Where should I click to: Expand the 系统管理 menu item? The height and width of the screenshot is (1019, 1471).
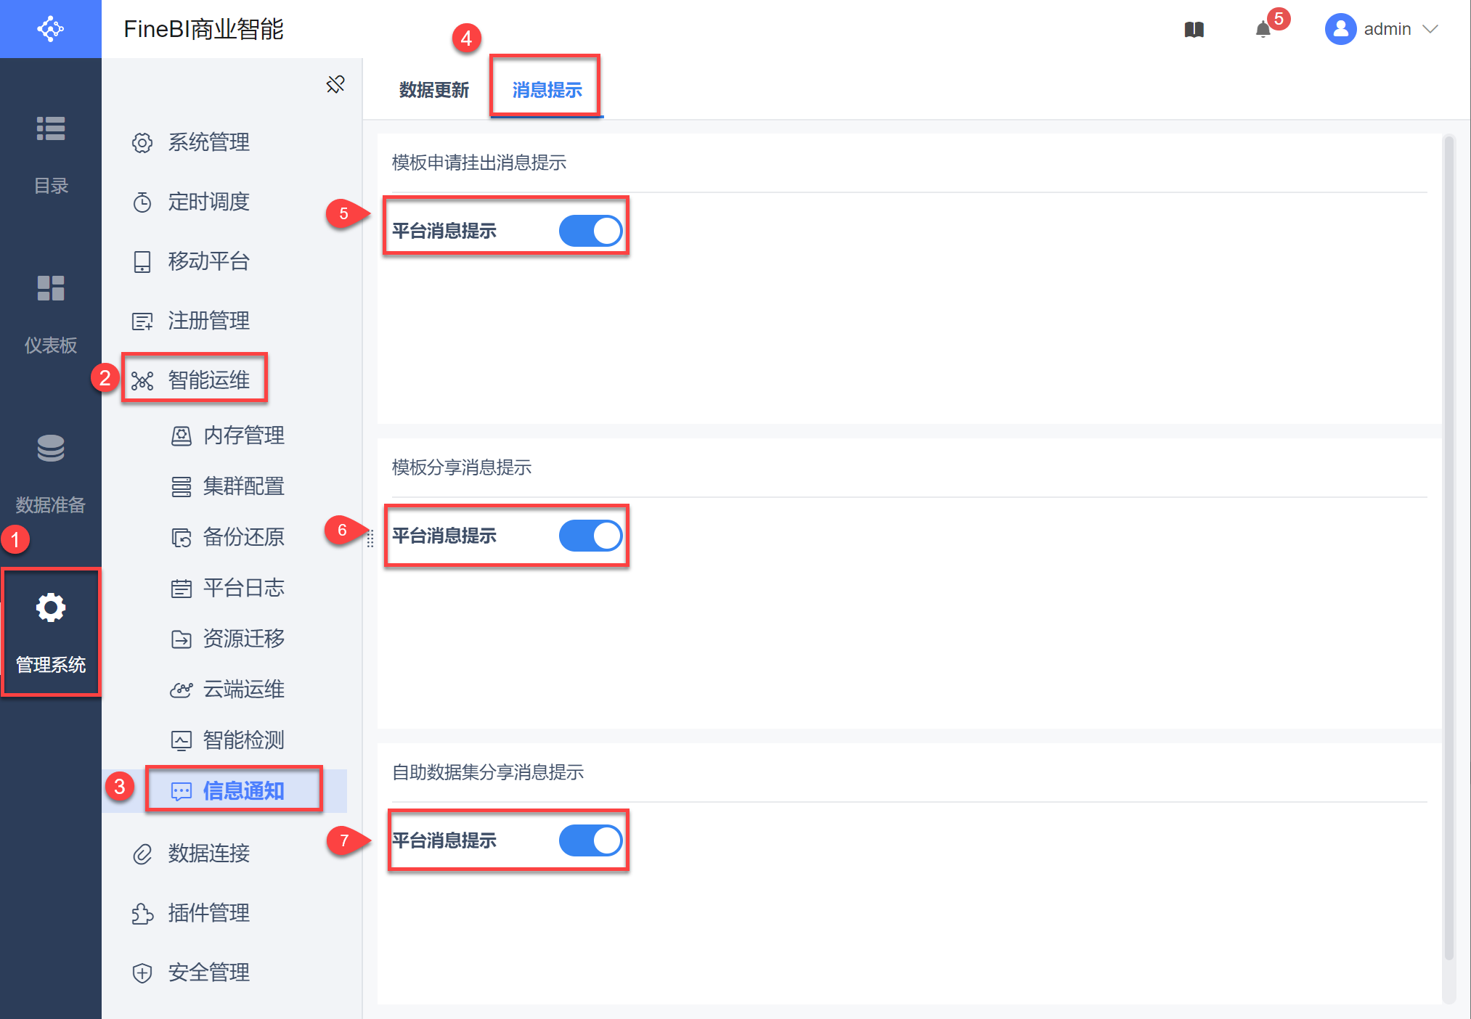click(208, 142)
